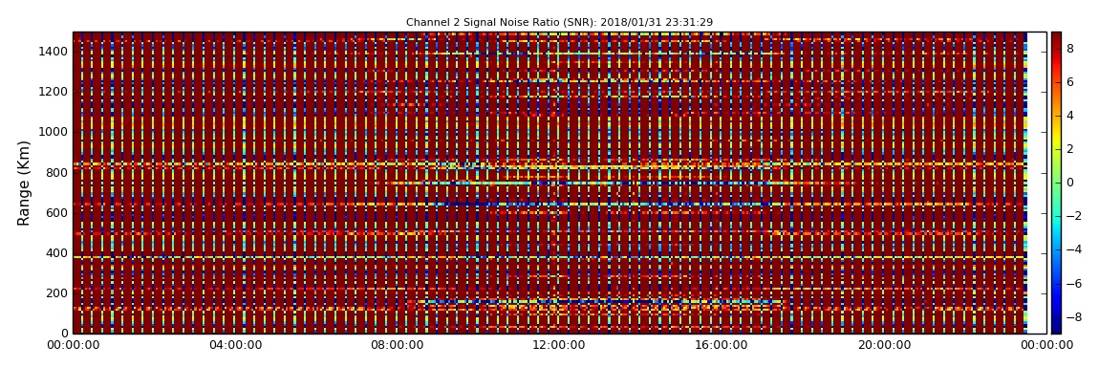Click the 08:00:00 time axis tick label
1099x389 pixels.
397,345
